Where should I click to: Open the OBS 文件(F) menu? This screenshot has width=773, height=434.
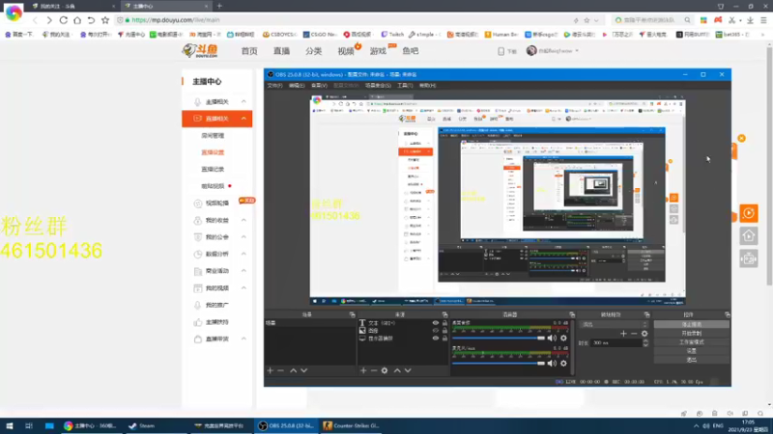(x=274, y=85)
